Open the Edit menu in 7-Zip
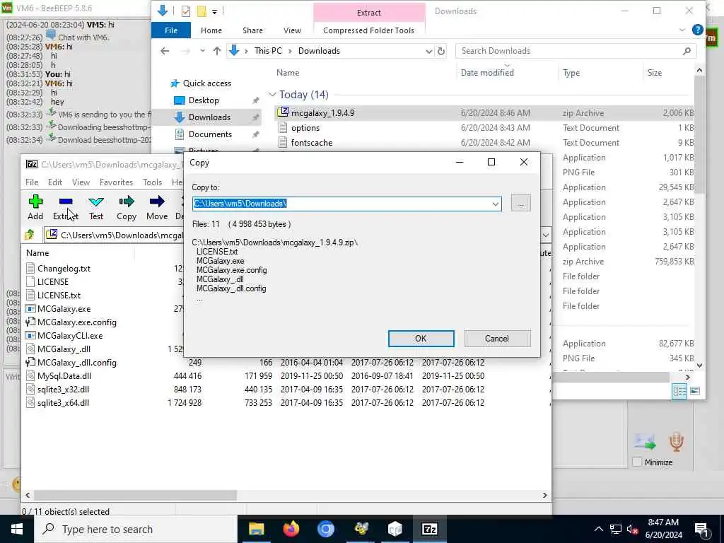Viewport: 724px width, 543px height. pos(55,182)
